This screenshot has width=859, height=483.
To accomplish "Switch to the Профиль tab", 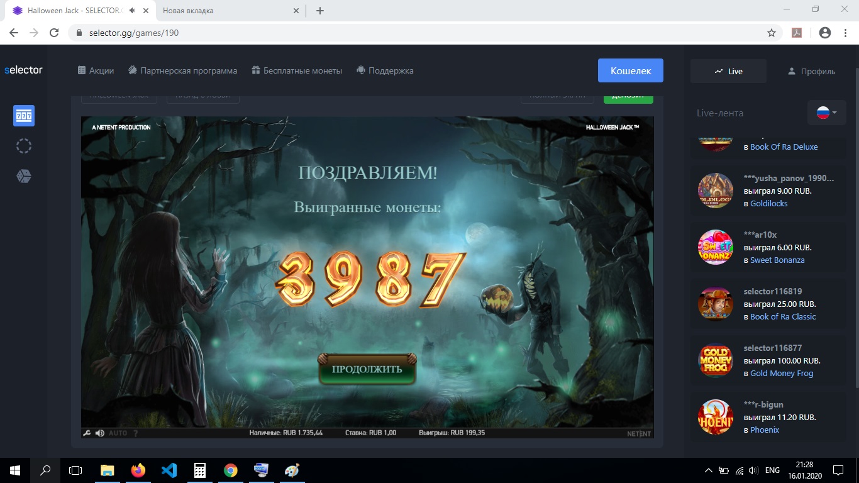I will click(811, 71).
